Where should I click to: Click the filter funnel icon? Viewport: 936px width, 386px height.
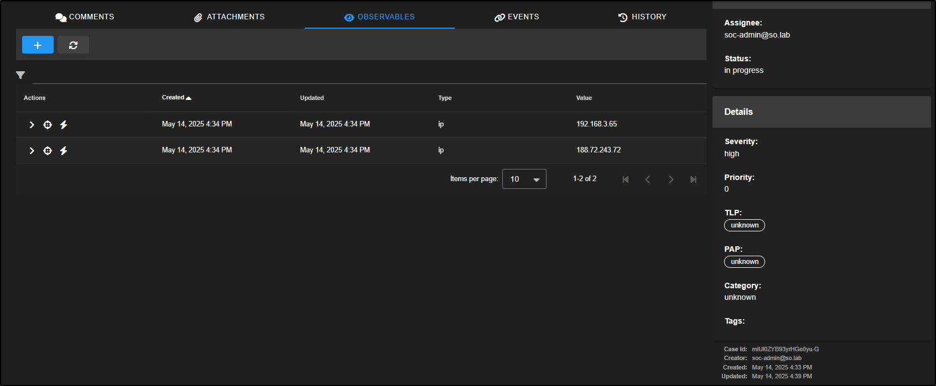pyautogui.click(x=20, y=75)
